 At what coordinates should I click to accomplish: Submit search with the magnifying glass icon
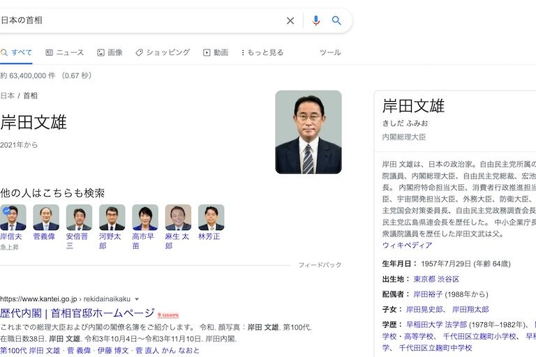click(x=336, y=20)
